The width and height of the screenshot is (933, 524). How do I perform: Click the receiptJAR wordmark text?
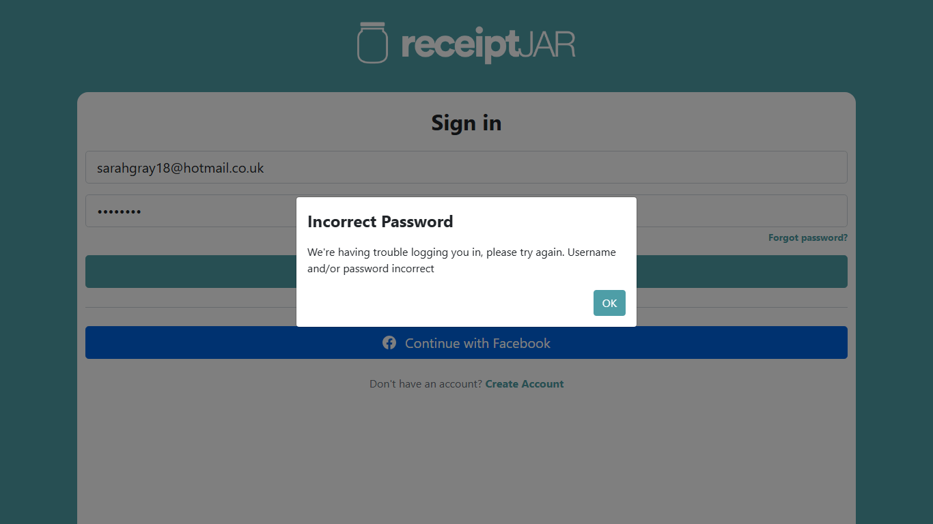tap(488, 44)
